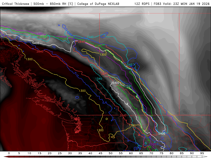Click "College of DuPage NEXLAB" in the header
This screenshot has height=158, width=211.
pyautogui.click(x=98, y=4)
